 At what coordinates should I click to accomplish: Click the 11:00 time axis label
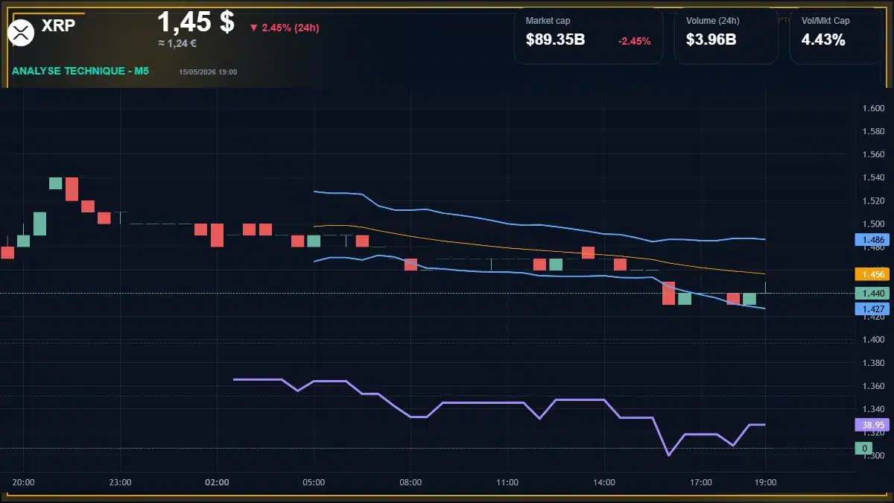click(x=507, y=483)
